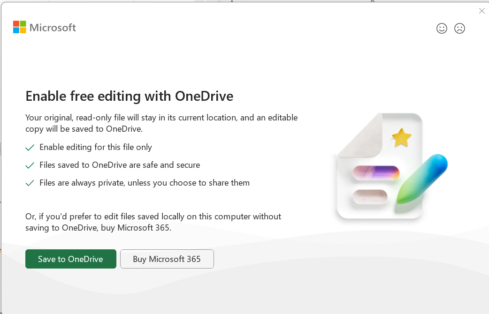Click the checkmark next to 'Files saved to OneDrive are safe'

click(30, 165)
